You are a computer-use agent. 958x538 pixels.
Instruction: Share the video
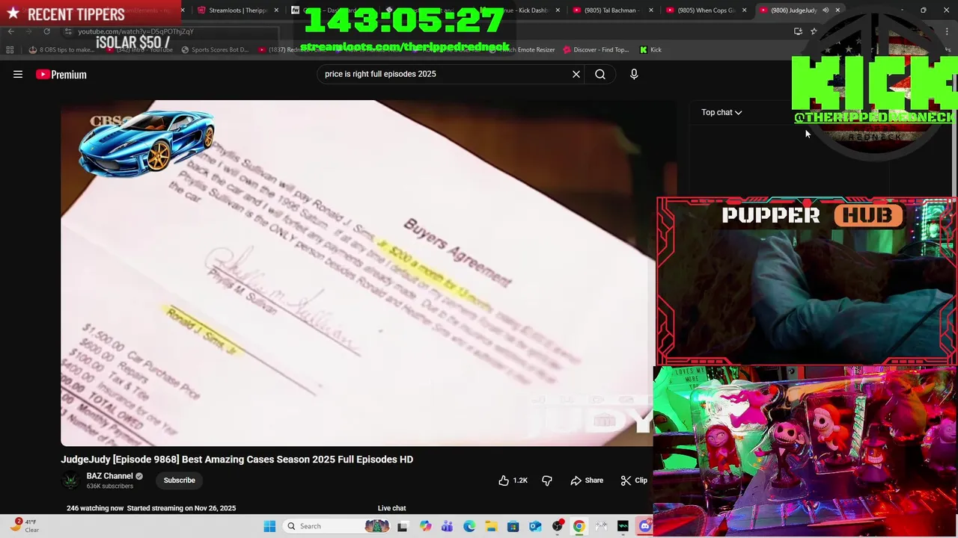pos(587,480)
